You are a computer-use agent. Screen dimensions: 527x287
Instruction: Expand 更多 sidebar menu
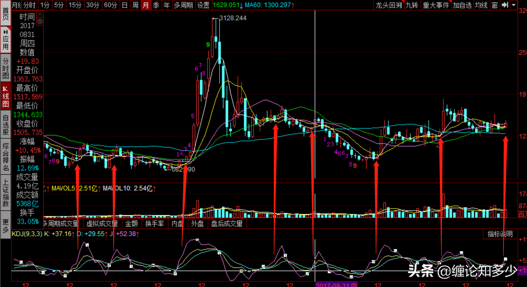point(5,225)
